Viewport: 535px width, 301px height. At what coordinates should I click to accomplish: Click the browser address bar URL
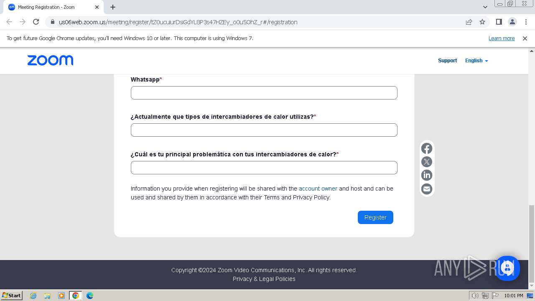(x=178, y=22)
